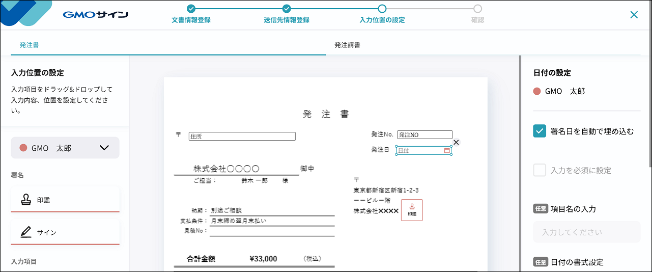The height and width of the screenshot is (272, 652).
Task: Click the 送信先情報登録 completed step circle
Action: pos(287,9)
